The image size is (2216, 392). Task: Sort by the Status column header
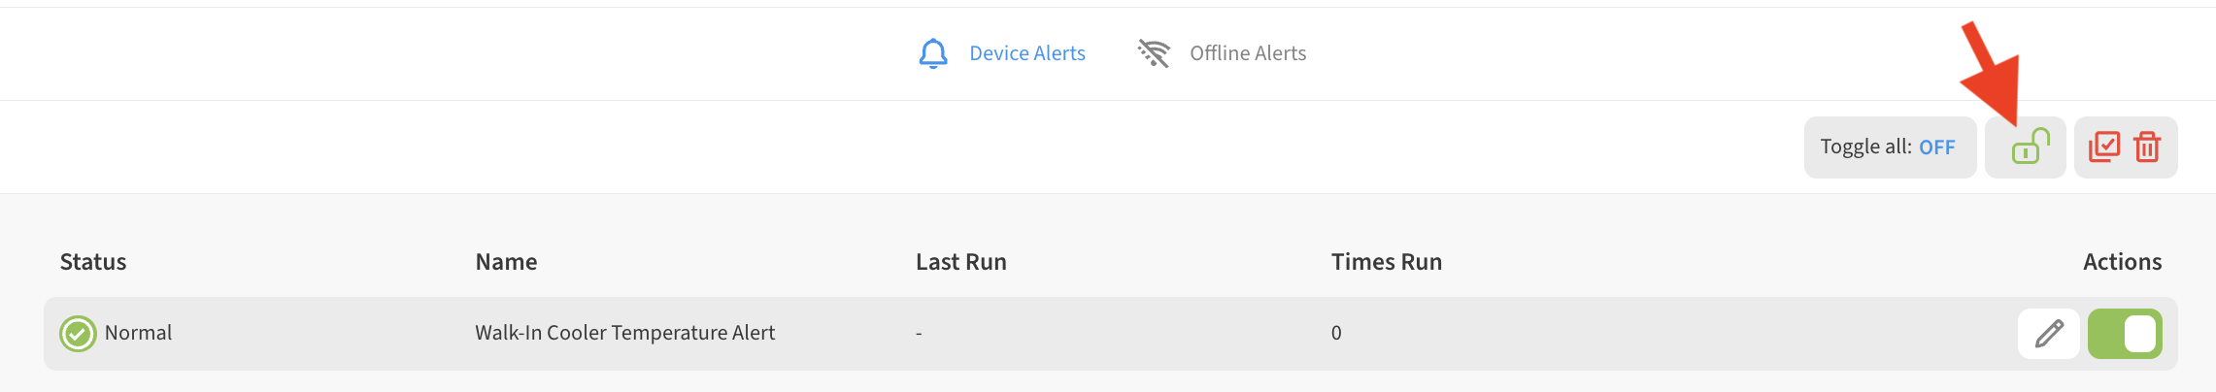point(93,262)
